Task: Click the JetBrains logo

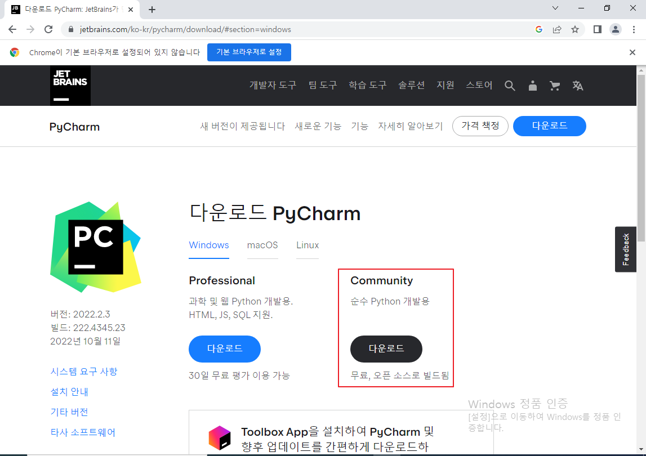Action: click(70, 86)
